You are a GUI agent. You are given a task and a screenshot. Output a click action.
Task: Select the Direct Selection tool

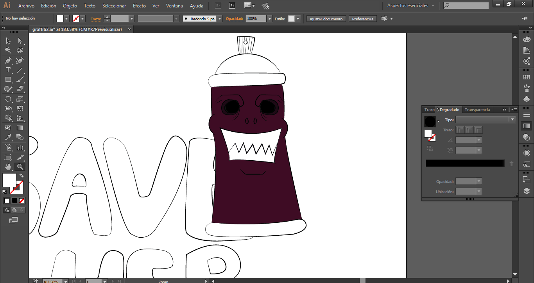point(20,41)
